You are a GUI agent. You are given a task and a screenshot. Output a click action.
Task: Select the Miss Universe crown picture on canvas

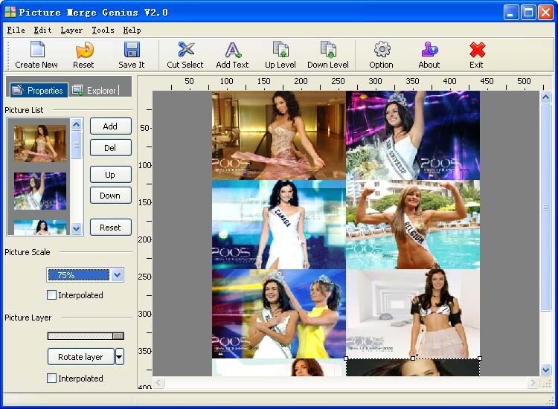point(413,135)
